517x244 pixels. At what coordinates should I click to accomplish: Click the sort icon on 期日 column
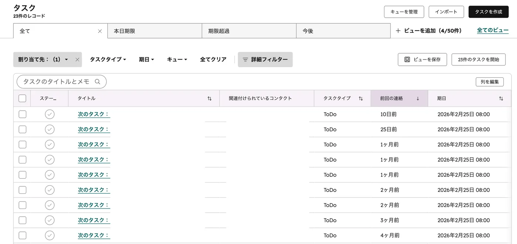pyautogui.click(x=501, y=98)
